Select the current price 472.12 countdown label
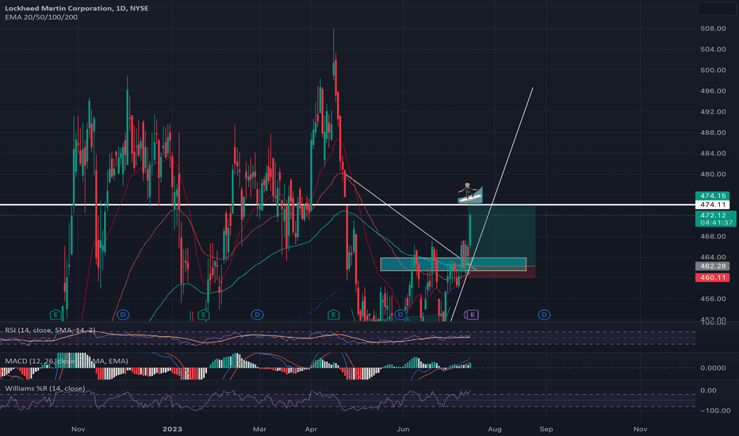 pos(715,219)
